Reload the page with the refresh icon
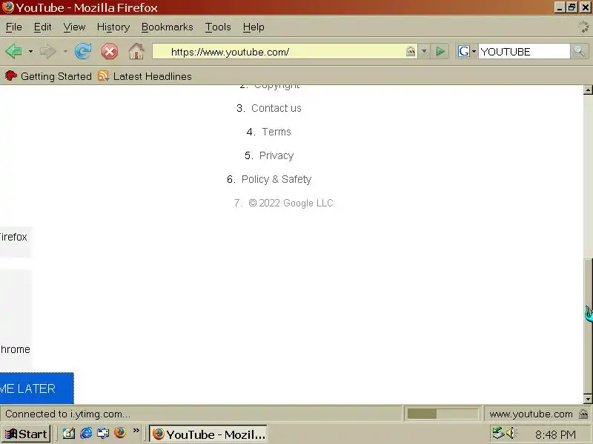 (83, 51)
